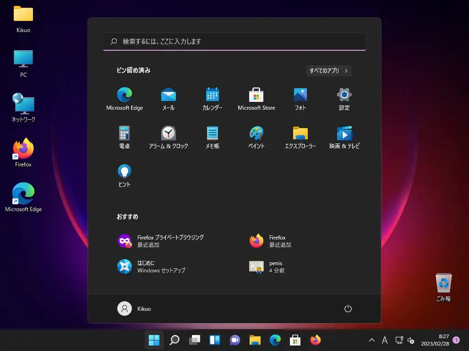Viewport: 469px width, 351px height.
Task: Click the IME input mode A indicator
Action: click(385, 340)
